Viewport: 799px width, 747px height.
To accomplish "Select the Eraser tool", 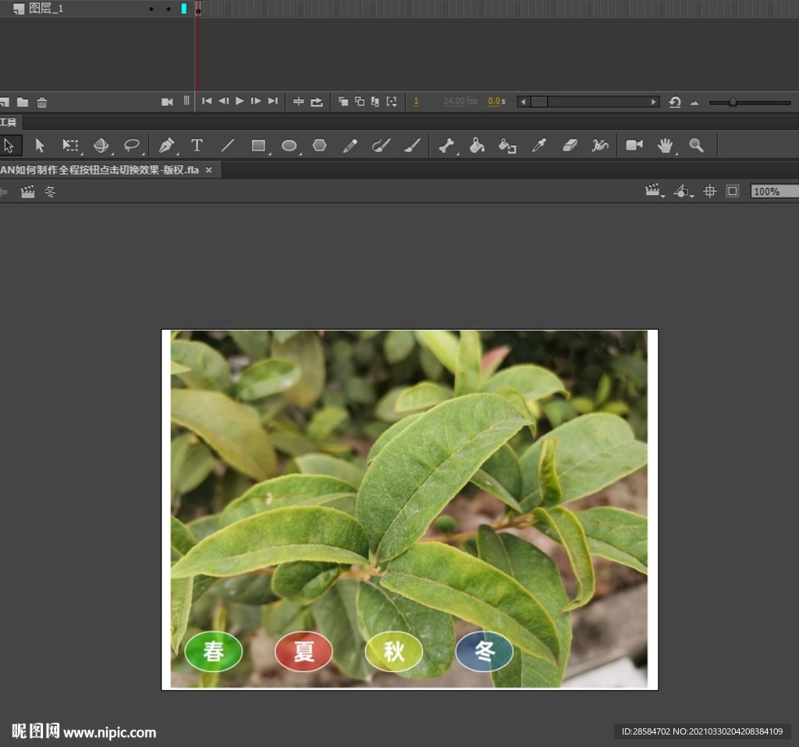I will [x=570, y=146].
